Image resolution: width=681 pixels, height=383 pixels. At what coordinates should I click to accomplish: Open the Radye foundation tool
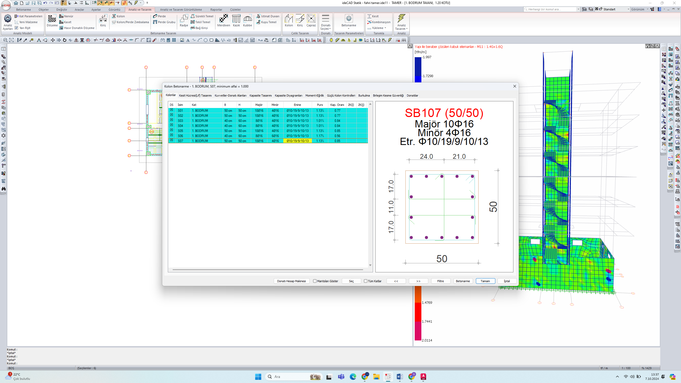point(184,21)
